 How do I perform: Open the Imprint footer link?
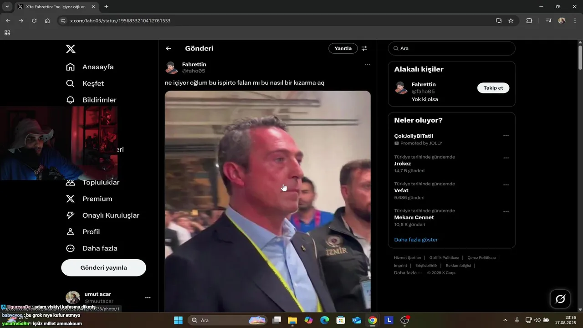point(400,266)
